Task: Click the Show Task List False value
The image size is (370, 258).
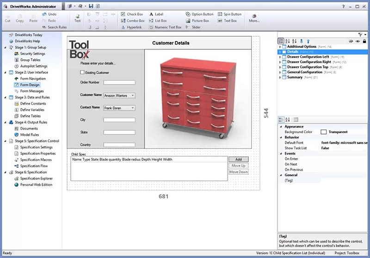Action: click(x=325, y=148)
